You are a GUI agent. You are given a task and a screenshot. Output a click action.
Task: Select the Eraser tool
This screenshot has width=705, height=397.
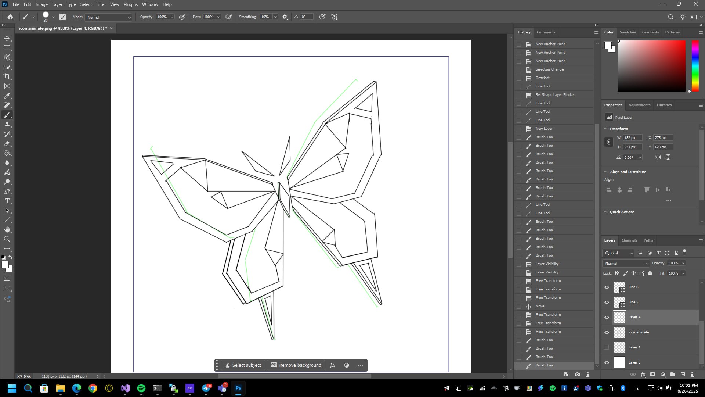pos(7,144)
